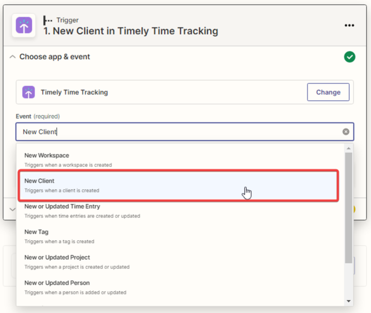Pick New or Updated Project event
371x313 pixels.
180,262
